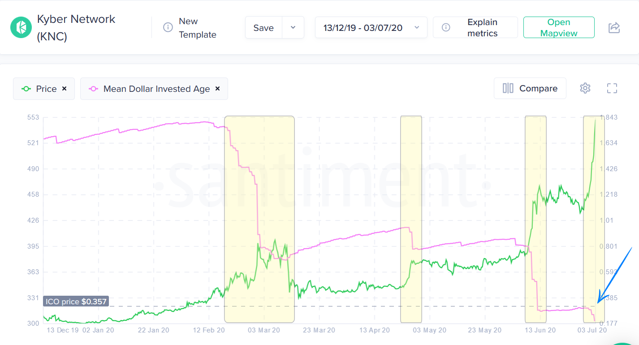Click the info icon beside New Template
Viewport: 639px width, 345px height.
point(168,27)
